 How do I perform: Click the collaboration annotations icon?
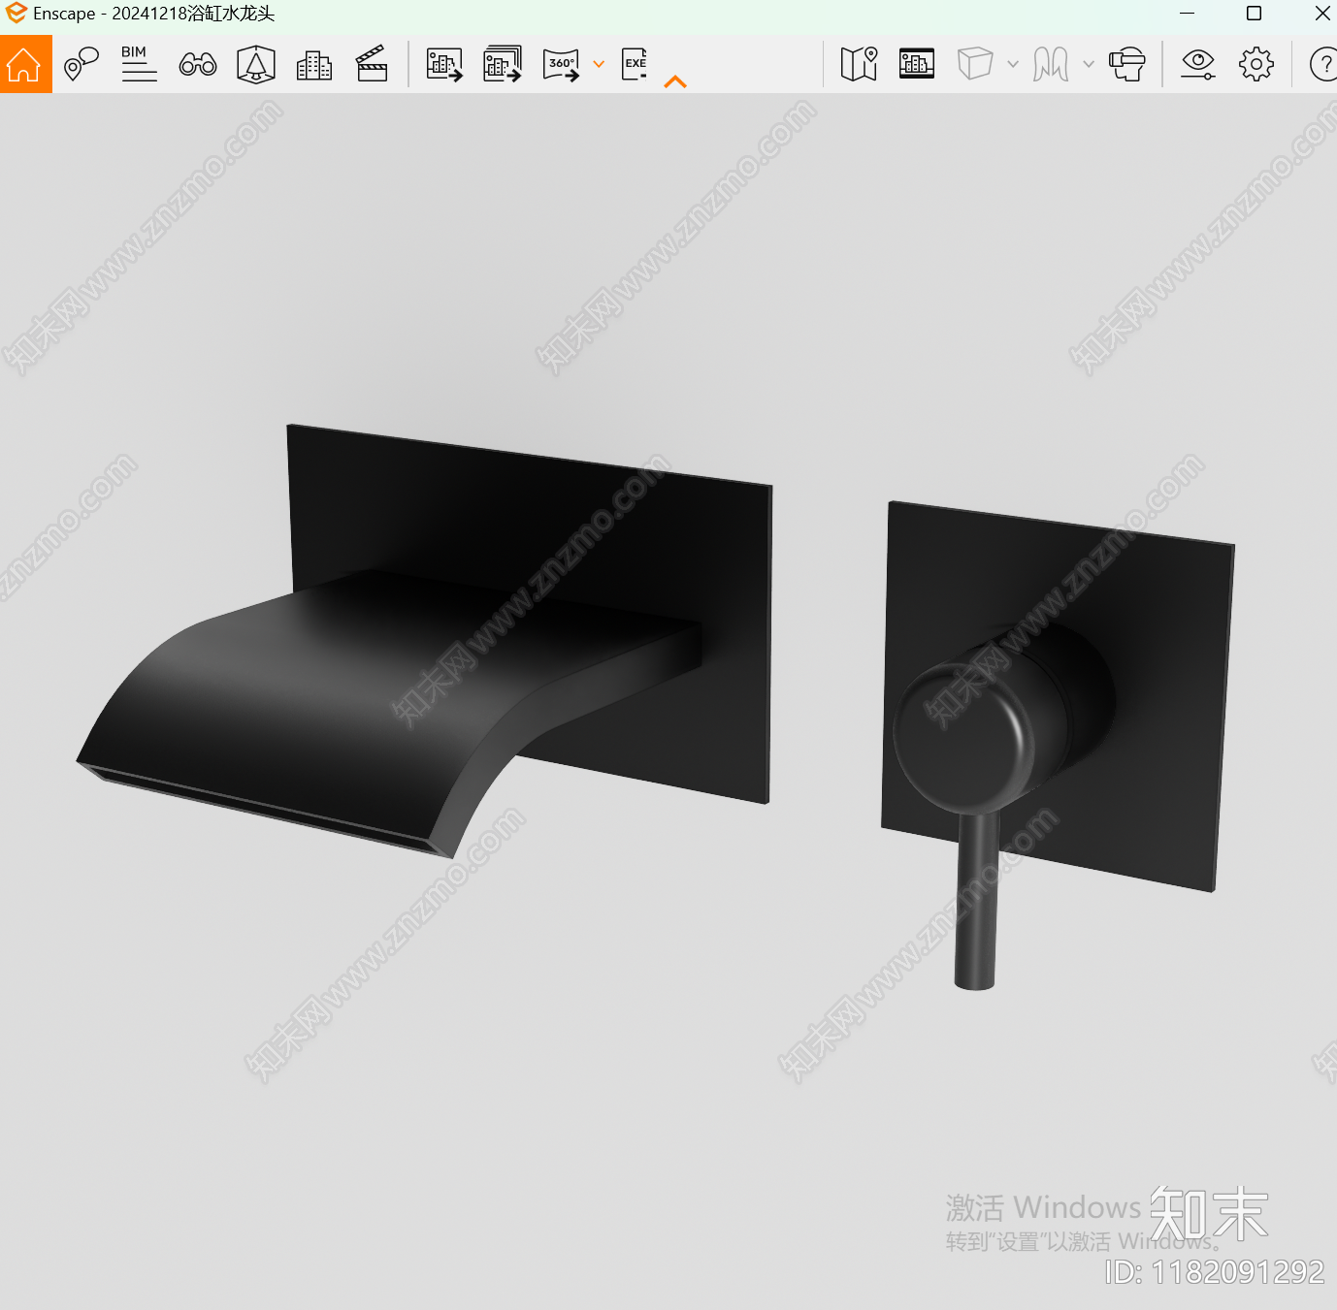1051,65
